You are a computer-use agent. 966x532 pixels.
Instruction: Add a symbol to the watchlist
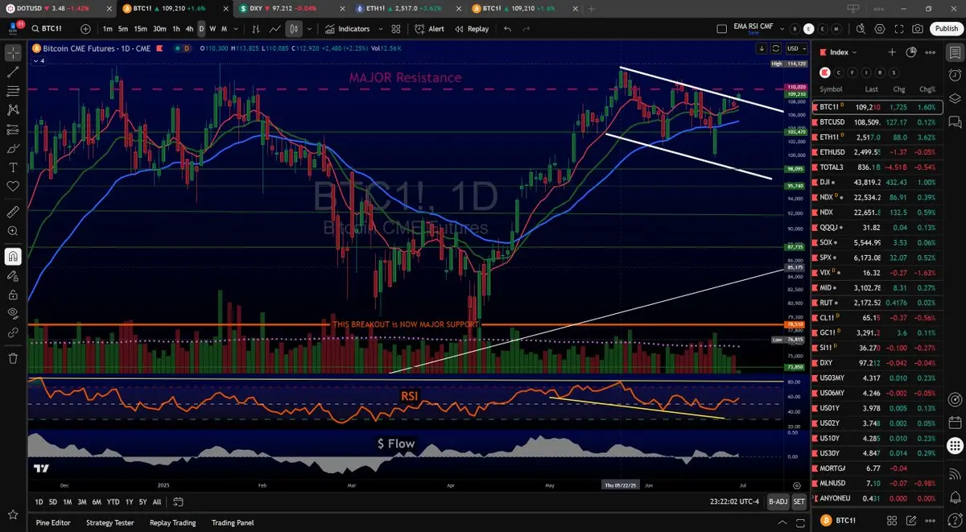point(892,52)
